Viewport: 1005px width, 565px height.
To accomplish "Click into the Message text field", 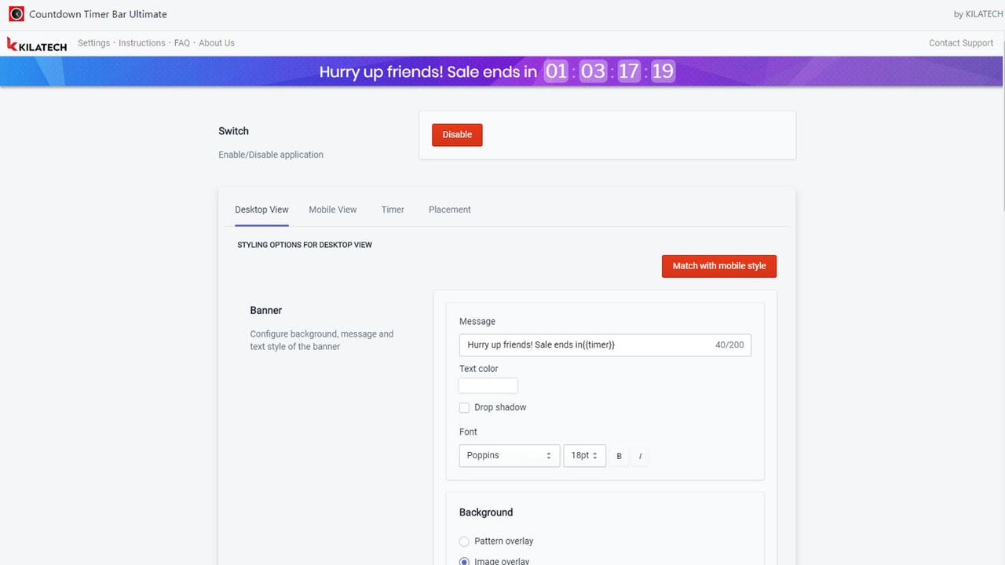I will (x=605, y=345).
